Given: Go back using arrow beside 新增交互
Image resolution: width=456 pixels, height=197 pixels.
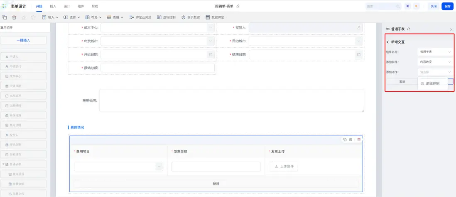Looking at the screenshot, I should tap(387, 42).
